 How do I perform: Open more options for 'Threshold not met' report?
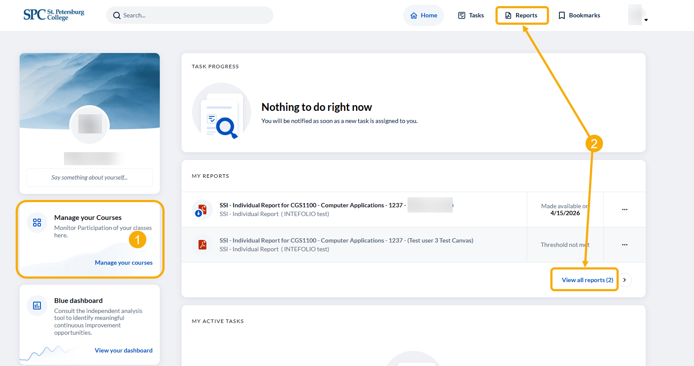pyautogui.click(x=625, y=245)
